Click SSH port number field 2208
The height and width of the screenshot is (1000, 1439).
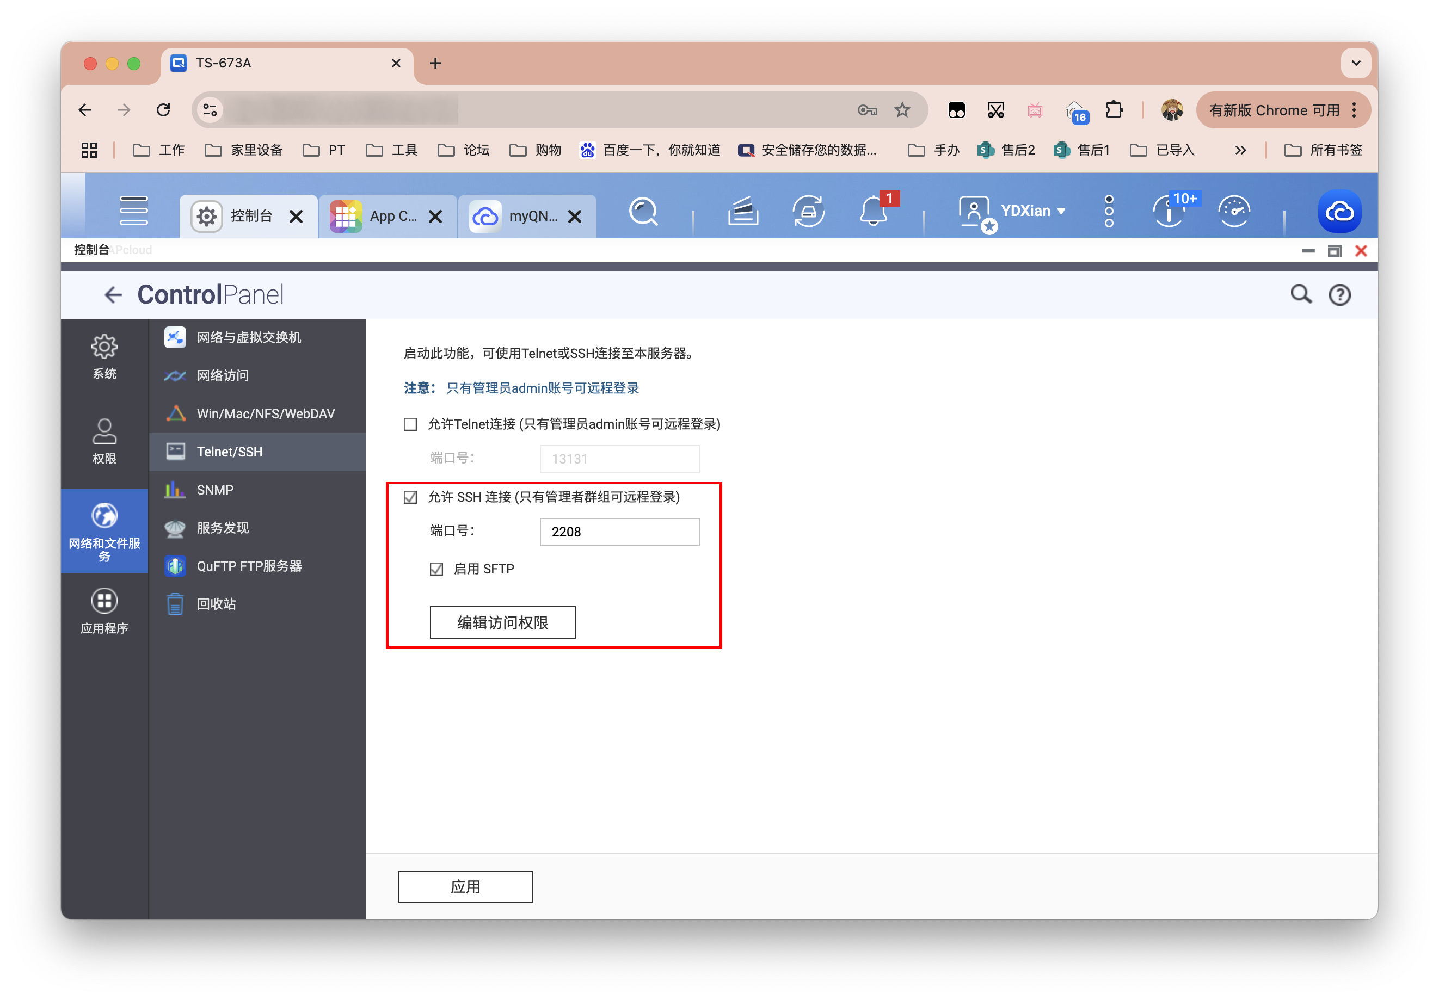click(x=620, y=532)
